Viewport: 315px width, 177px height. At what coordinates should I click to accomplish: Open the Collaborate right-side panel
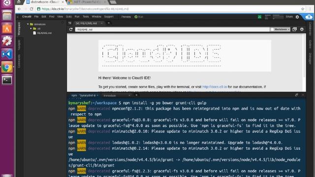tap(310, 29)
